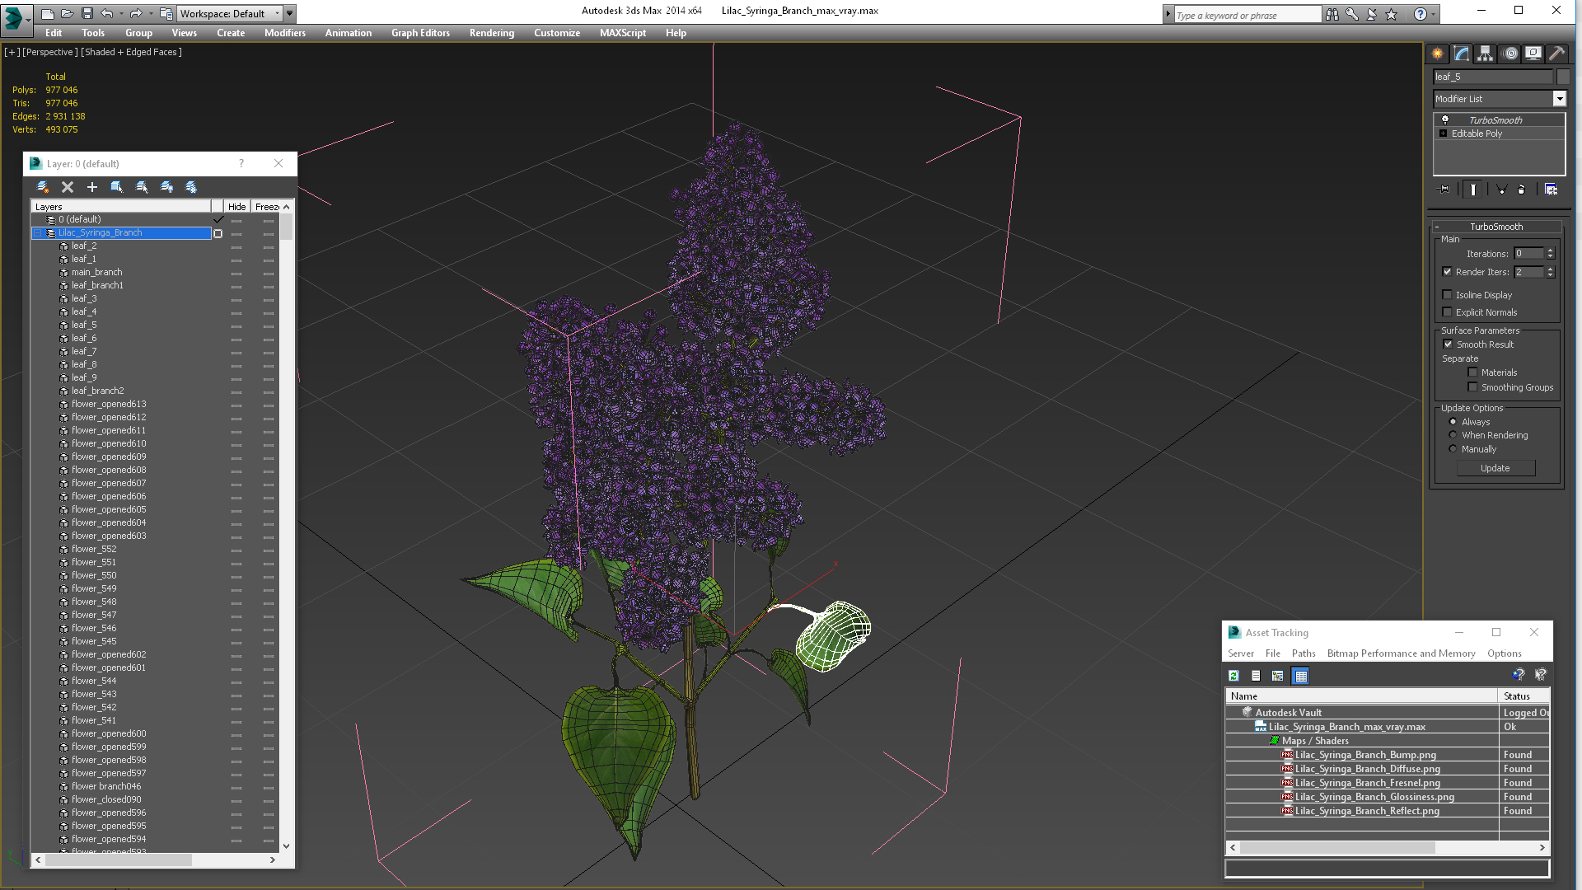The height and width of the screenshot is (890, 1582).
Task: Click Make Unique icon below modifier stack
Action: 1501,190
